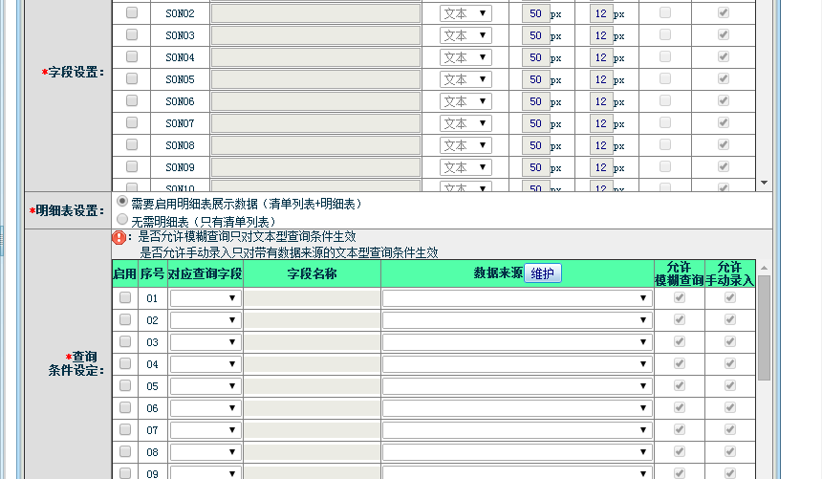Enable the checkbox for field S0N05

tap(132, 79)
